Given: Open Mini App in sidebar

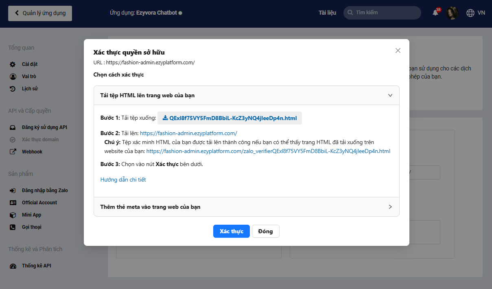Looking at the screenshot, I should [32, 215].
